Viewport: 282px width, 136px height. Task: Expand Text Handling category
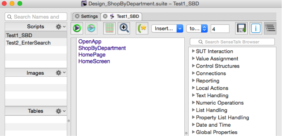[194, 95]
